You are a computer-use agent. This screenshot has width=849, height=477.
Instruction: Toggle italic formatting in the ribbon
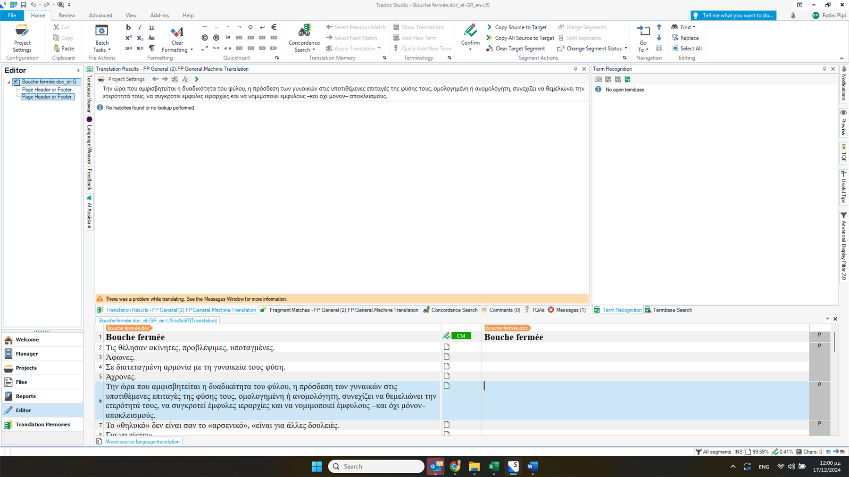click(x=140, y=27)
